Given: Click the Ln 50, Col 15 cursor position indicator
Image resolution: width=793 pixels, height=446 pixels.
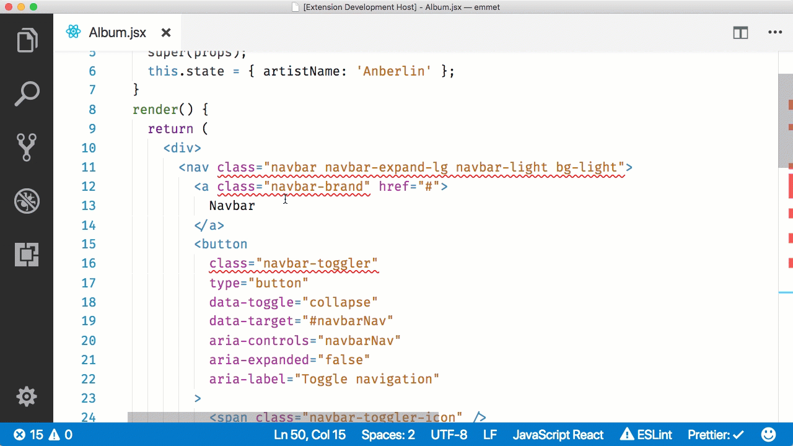Looking at the screenshot, I should pos(310,434).
